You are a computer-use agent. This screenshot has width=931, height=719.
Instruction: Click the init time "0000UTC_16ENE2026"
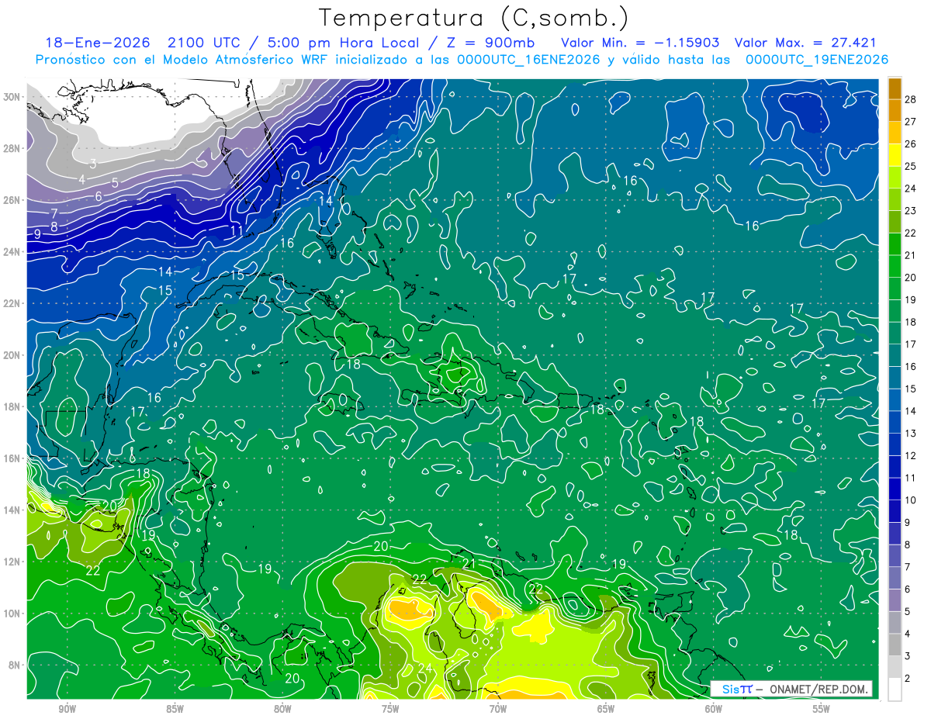click(528, 60)
